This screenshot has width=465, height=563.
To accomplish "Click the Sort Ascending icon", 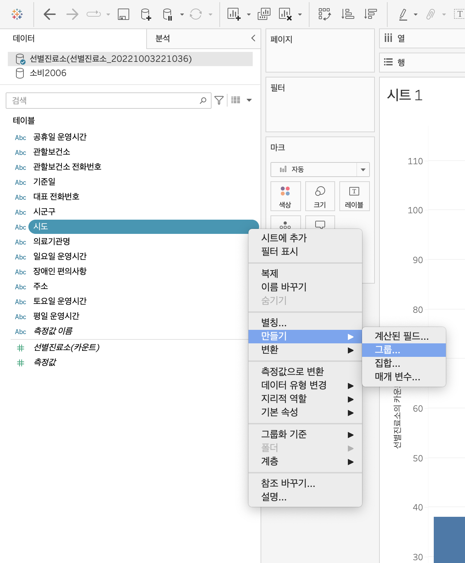I will tap(348, 14).
